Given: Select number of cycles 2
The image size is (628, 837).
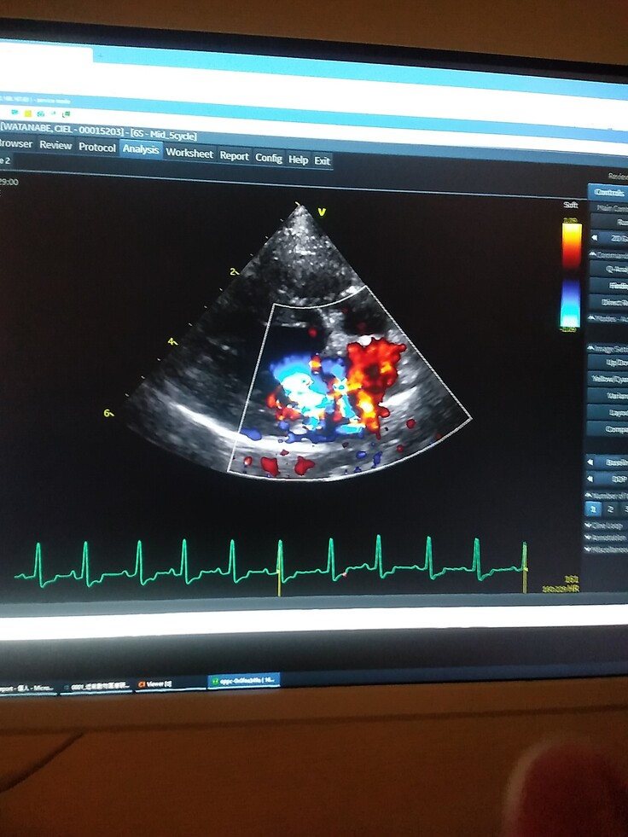Looking at the screenshot, I should 610,509.
